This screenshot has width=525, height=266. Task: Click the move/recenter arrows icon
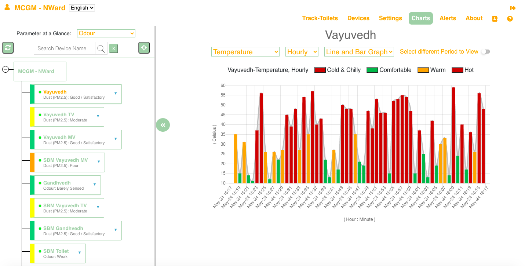coord(144,48)
